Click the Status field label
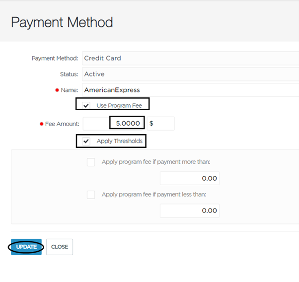Viewport: 299px width, 282px height. [x=69, y=74]
